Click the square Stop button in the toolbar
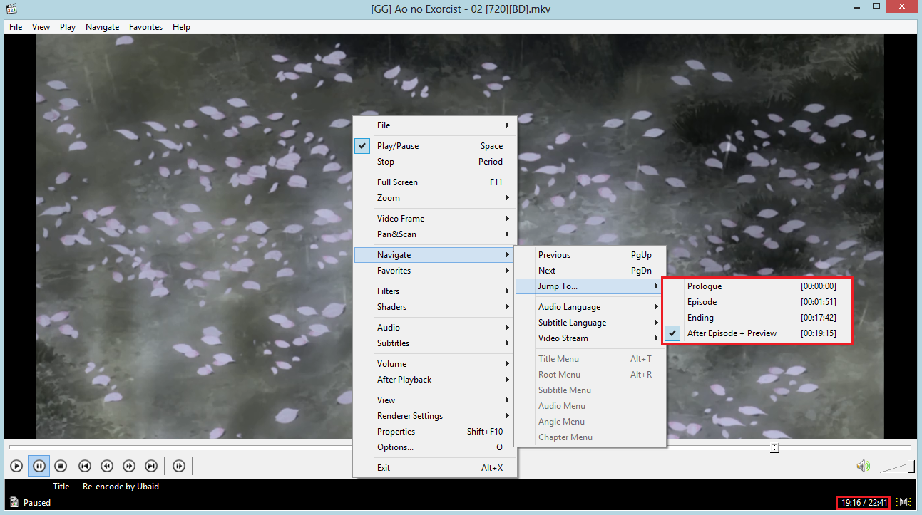 click(x=61, y=466)
